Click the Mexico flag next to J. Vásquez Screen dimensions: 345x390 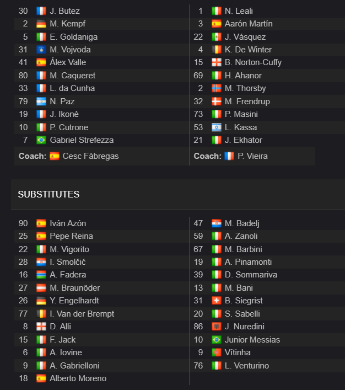[x=217, y=37]
